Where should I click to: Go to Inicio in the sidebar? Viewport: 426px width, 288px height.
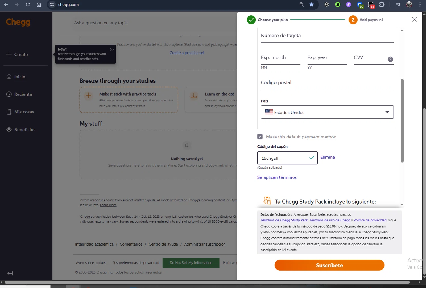pyautogui.click(x=16, y=77)
